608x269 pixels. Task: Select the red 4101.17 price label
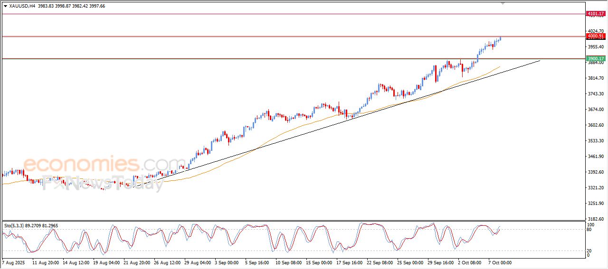(x=595, y=14)
